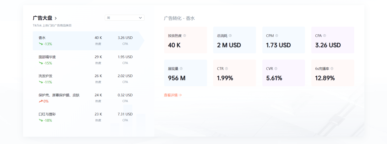Click the CPA info question icon
Screen dimensions: 387x144
click(324, 36)
